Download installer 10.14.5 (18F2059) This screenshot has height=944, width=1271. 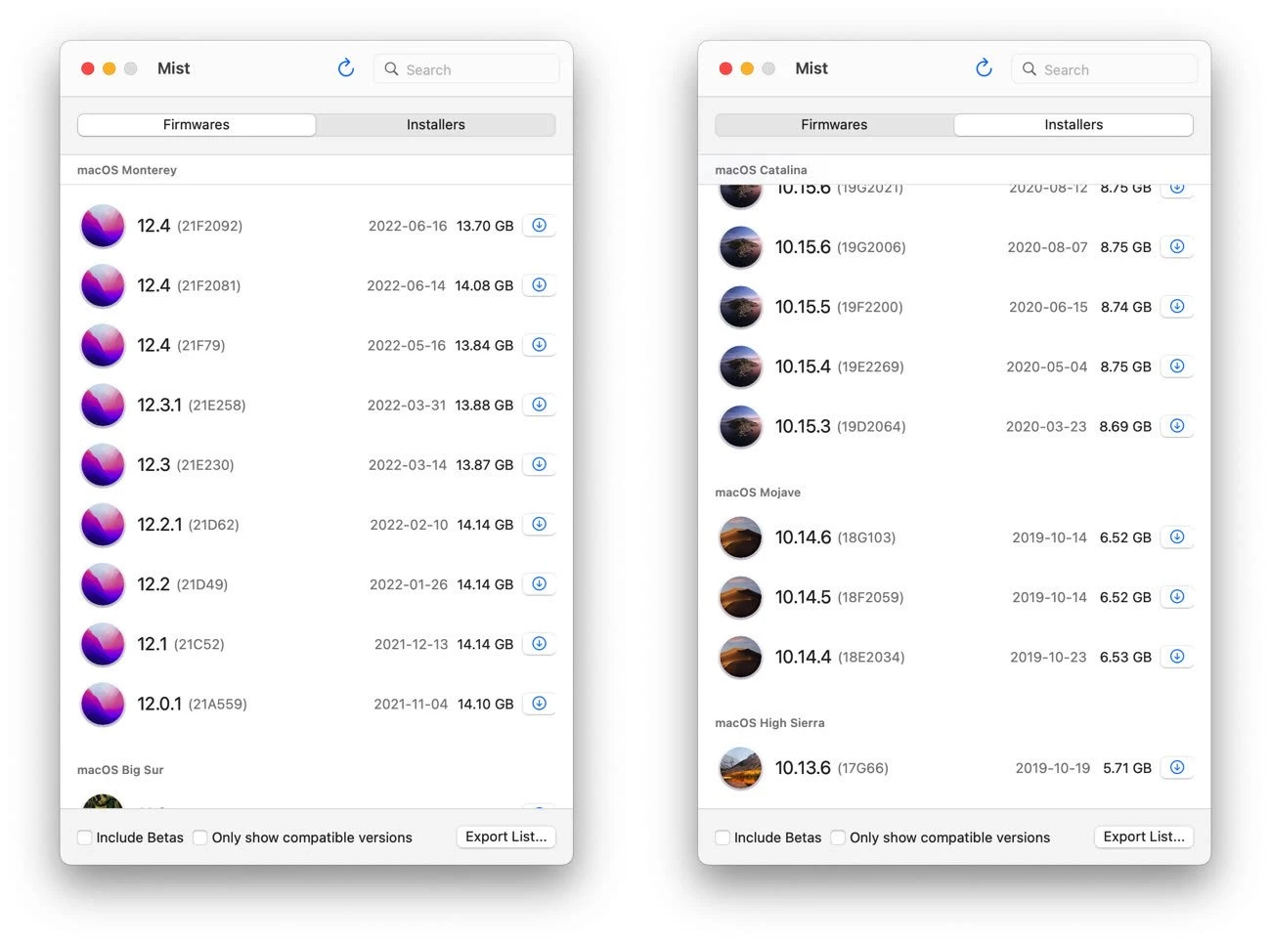[1177, 597]
